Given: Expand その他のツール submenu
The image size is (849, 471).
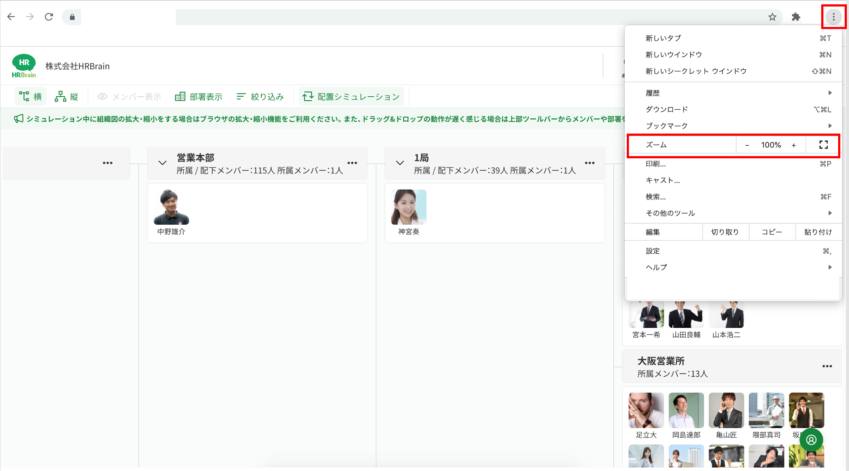Looking at the screenshot, I should pos(733,213).
